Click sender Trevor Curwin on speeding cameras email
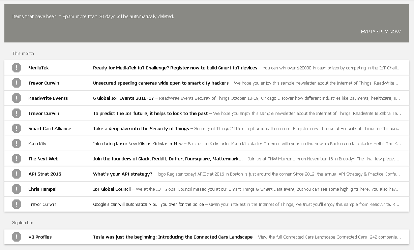 click(x=44, y=83)
